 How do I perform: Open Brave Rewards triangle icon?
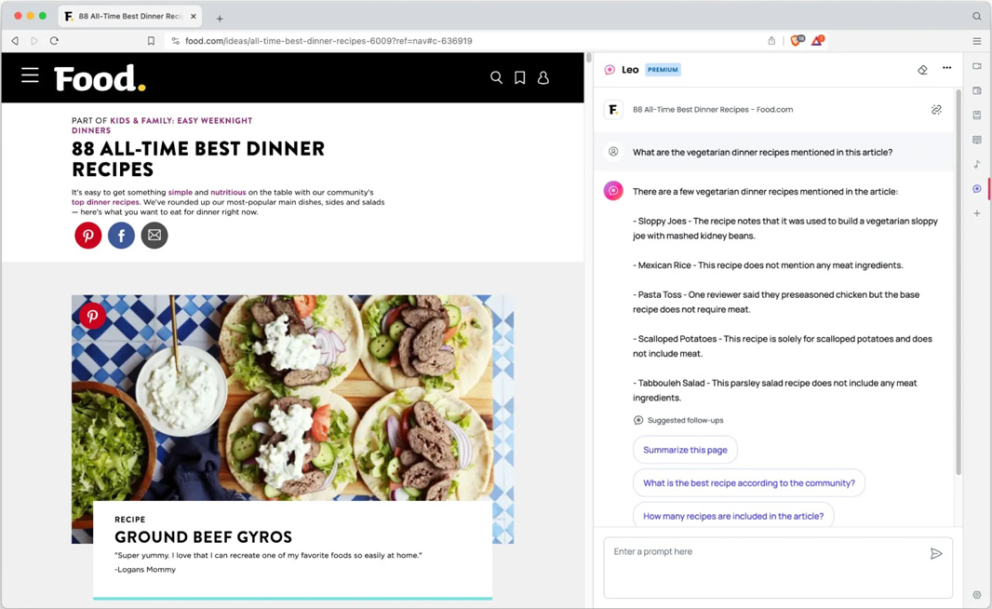[x=817, y=41]
